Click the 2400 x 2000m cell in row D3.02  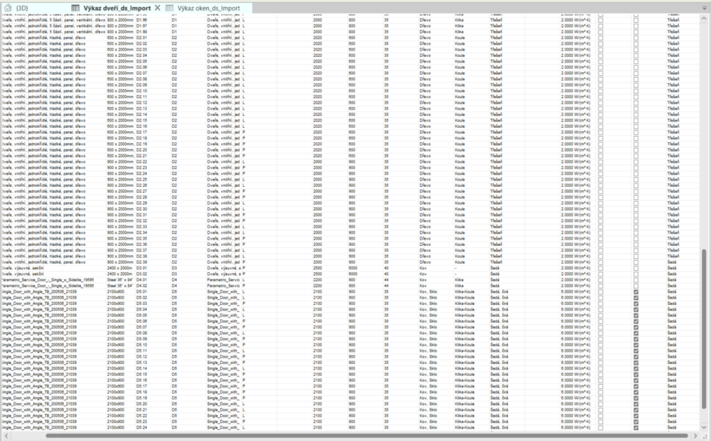pos(119,274)
